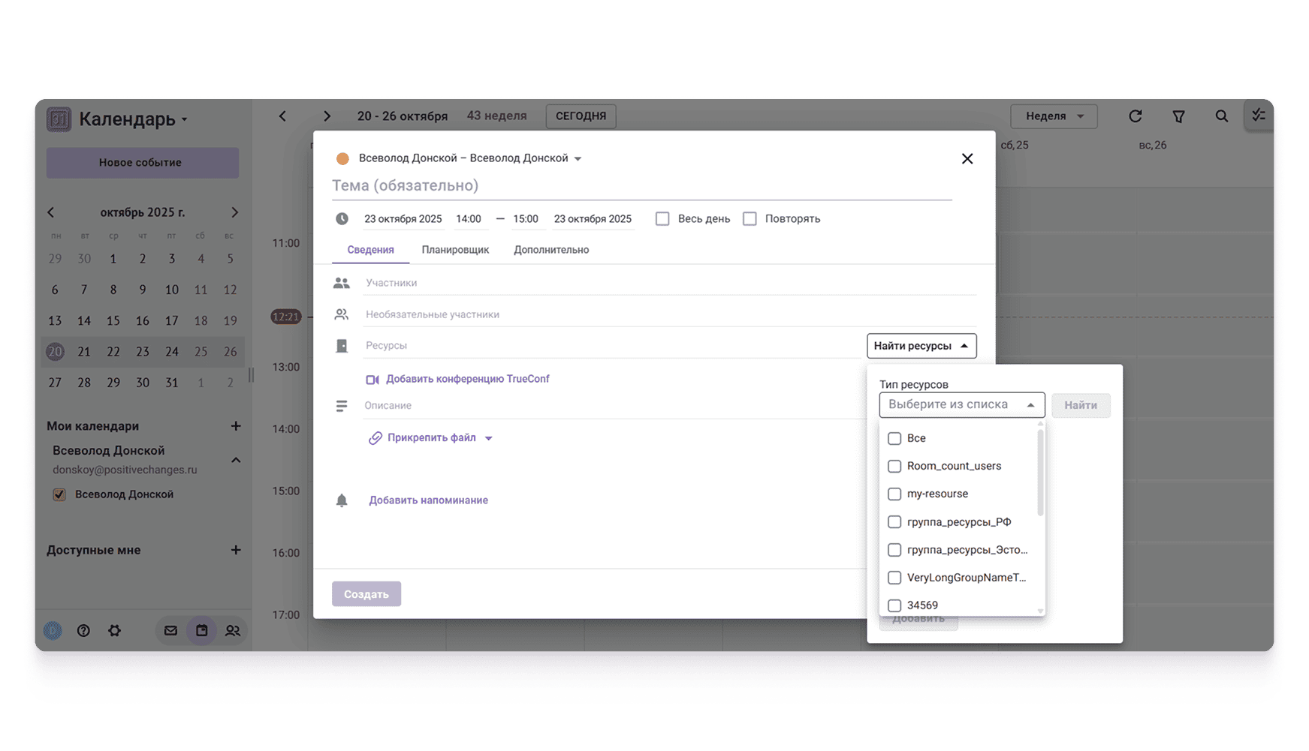Check the 'Room_count_users' resource option
Viewport: 1309px width, 751px height.
click(x=894, y=467)
